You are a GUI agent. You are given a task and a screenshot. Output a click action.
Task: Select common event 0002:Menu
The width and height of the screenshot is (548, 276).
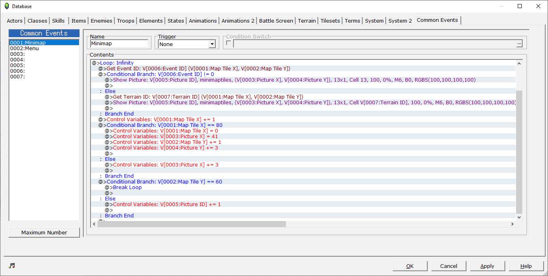[44, 48]
